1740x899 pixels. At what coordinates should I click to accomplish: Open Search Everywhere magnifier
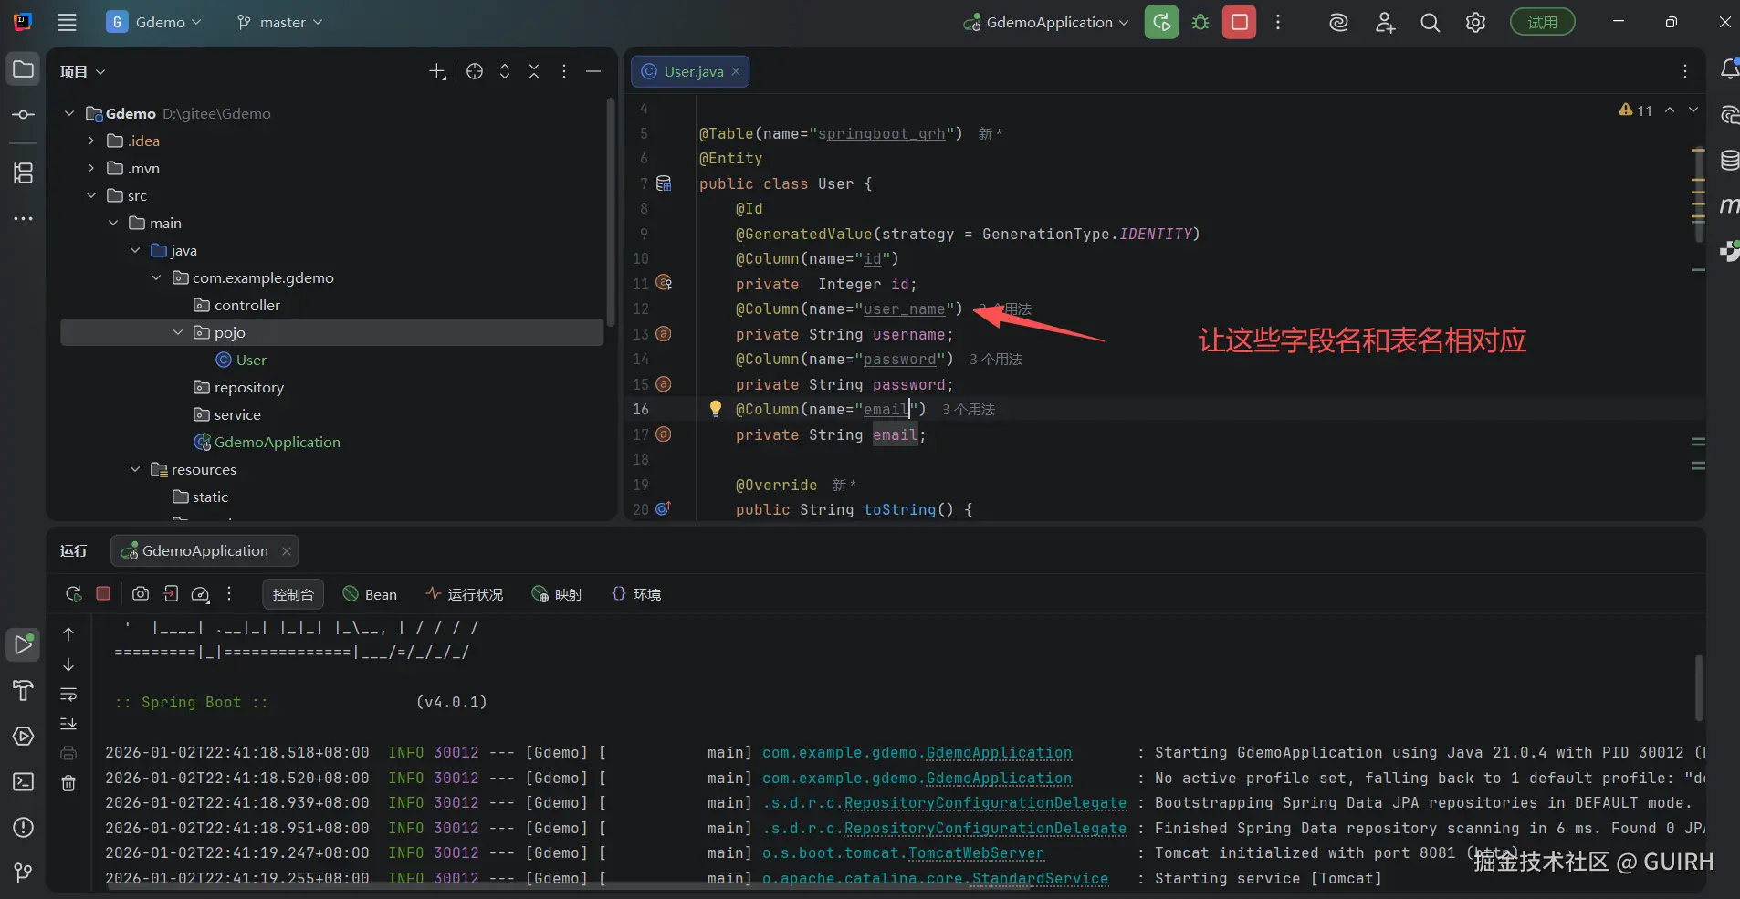click(1431, 22)
